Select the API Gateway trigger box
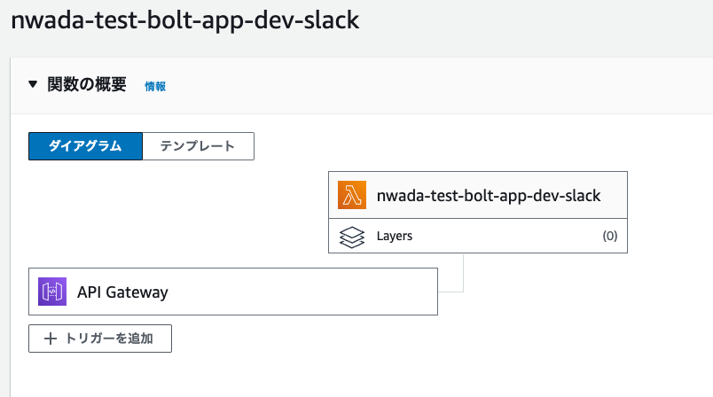713x397 pixels. click(x=233, y=292)
